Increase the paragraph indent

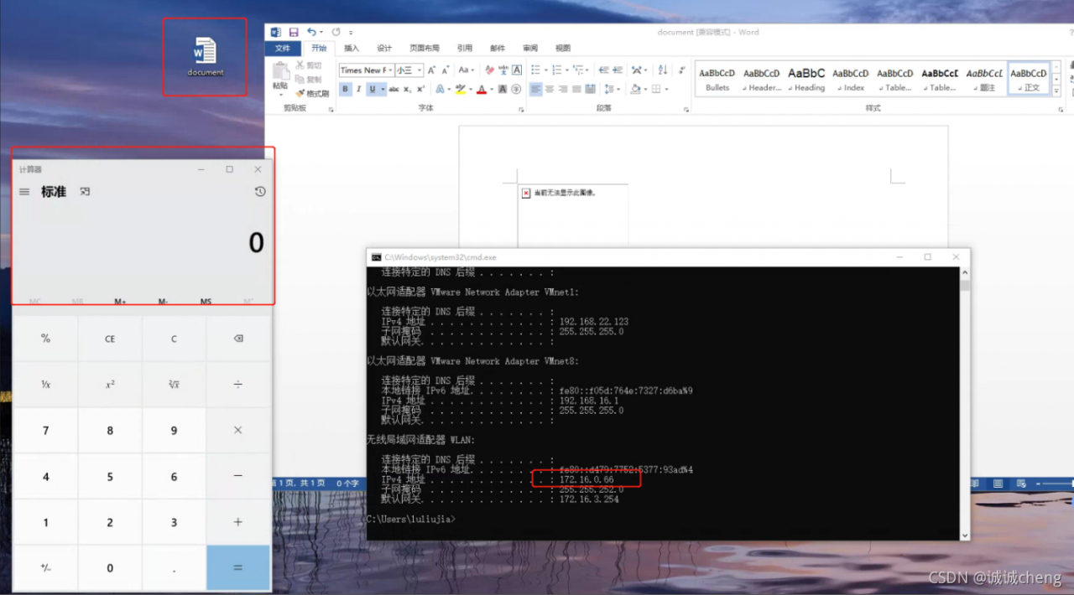(x=618, y=70)
